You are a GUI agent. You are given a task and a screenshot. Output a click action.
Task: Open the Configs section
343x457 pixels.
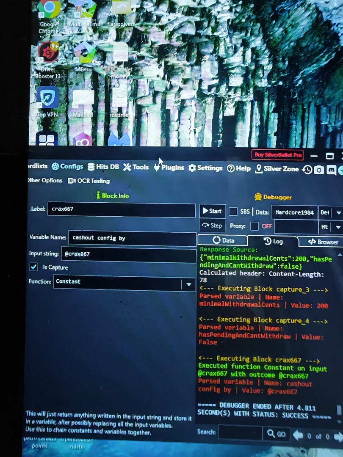[x=67, y=166]
